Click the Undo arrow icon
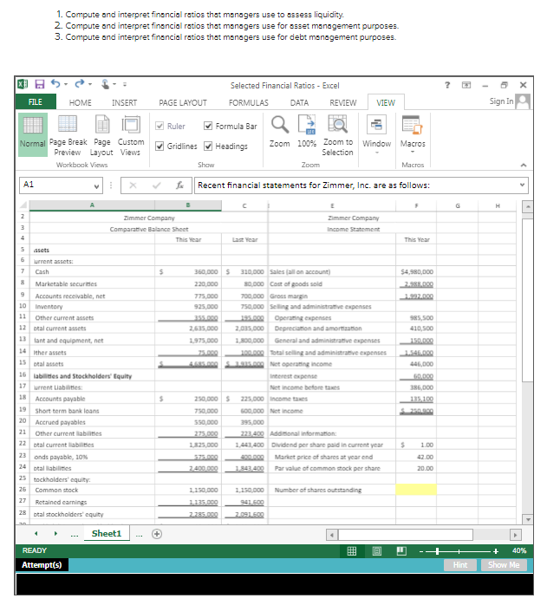This screenshot has width=547, height=605. [x=55, y=84]
